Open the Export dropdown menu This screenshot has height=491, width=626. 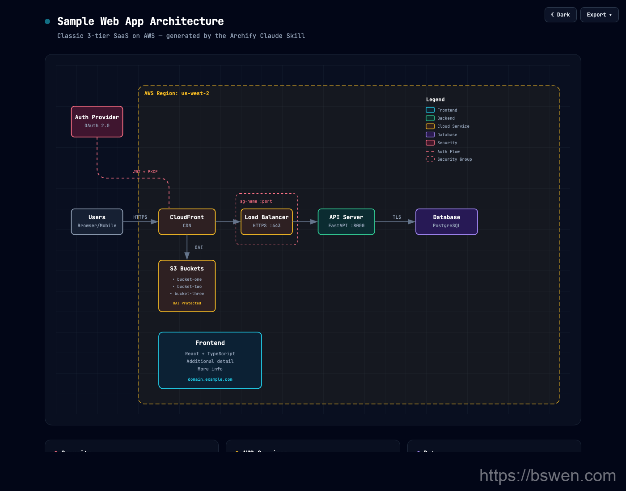point(599,15)
